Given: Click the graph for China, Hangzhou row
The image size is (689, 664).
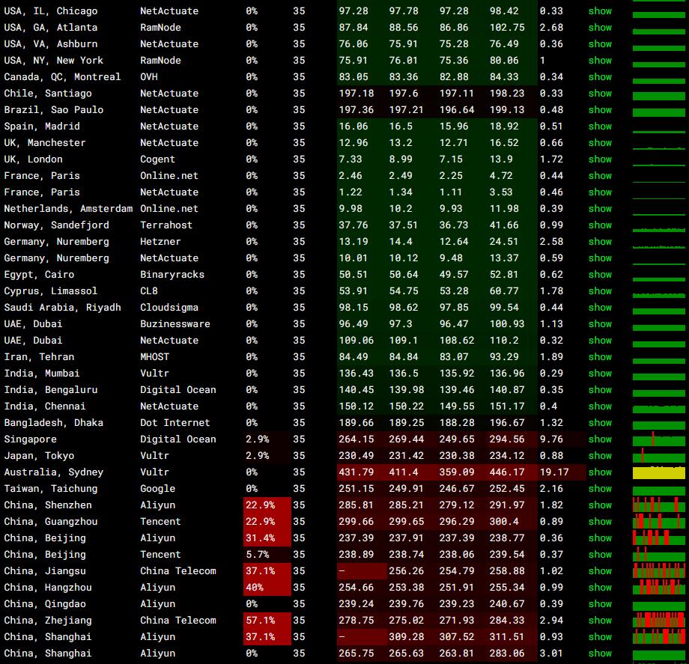Looking at the screenshot, I should point(659,587).
